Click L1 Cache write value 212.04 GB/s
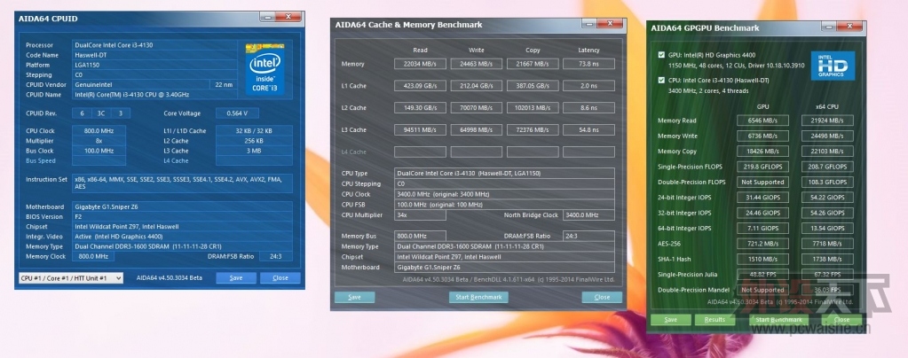 pyautogui.click(x=476, y=86)
